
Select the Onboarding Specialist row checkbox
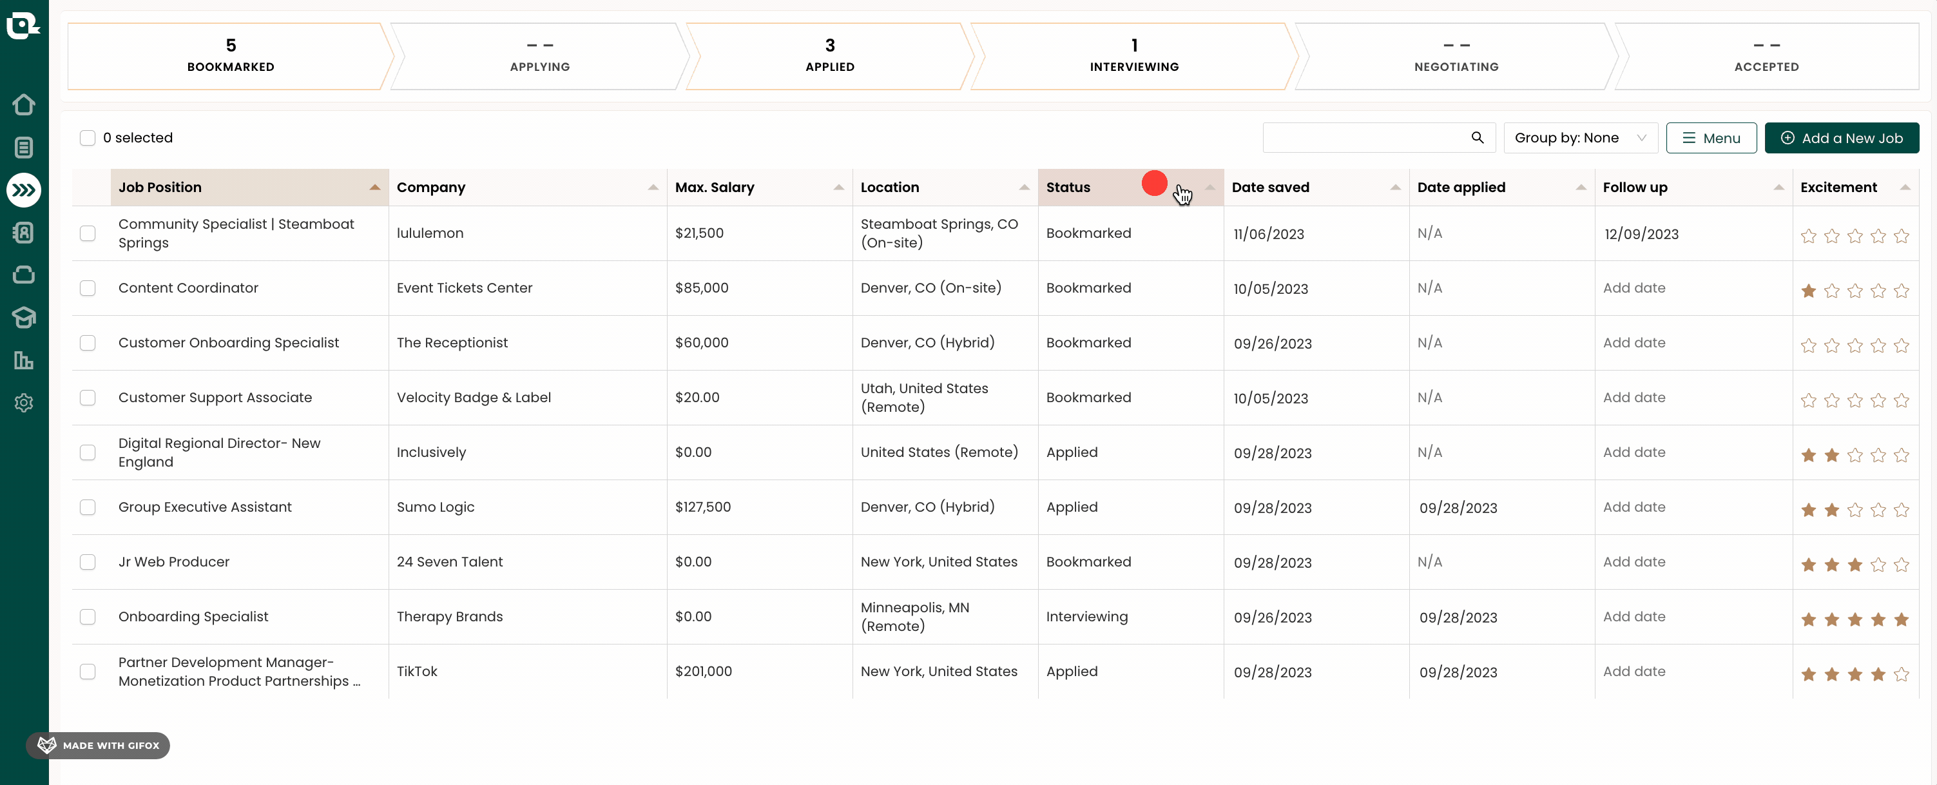coord(88,617)
